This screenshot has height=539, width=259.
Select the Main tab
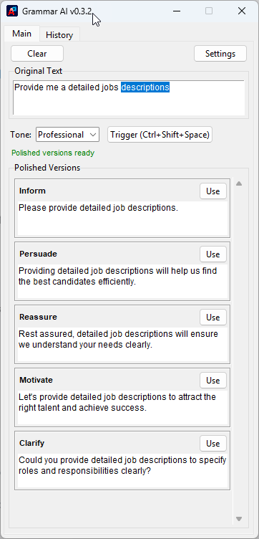[21, 34]
